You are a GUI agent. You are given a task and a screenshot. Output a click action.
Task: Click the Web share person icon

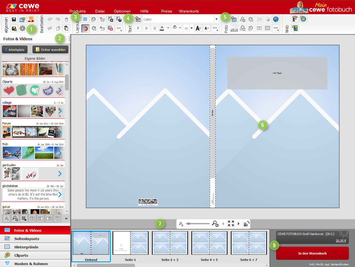click(x=295, y=19)
